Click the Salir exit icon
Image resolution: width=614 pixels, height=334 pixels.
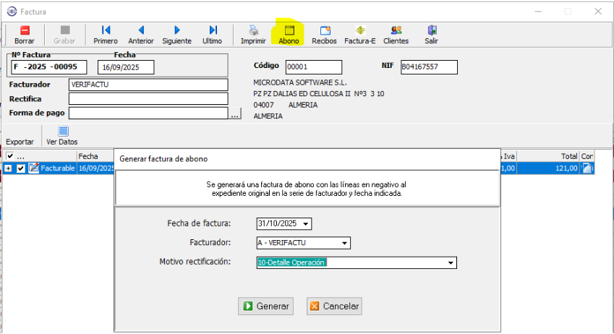point(432,31)
